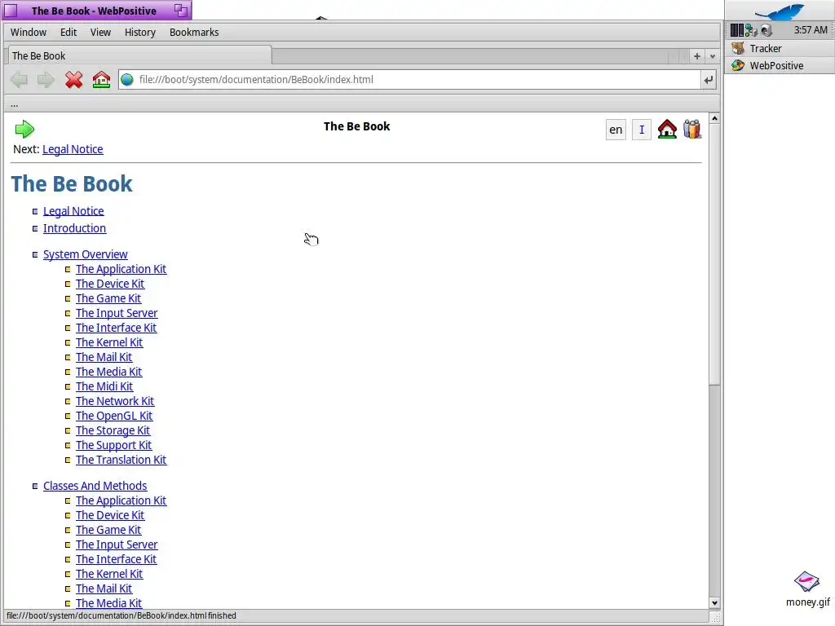The height and width of the screenshot is (626, 835).
Task: Stop loading with the red X button
Action: [x=73, y=80]
